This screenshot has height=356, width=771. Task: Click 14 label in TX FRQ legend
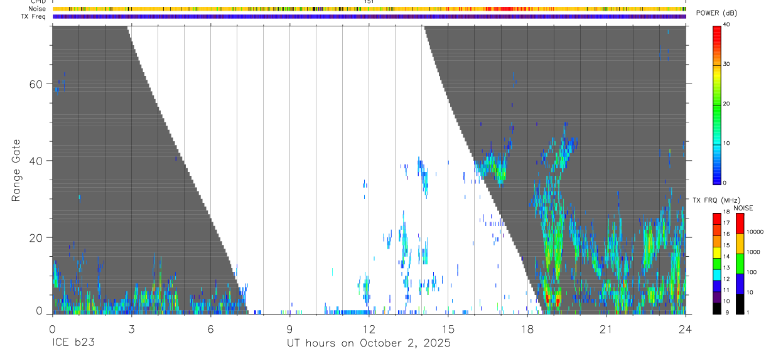[x=726, y=257]
